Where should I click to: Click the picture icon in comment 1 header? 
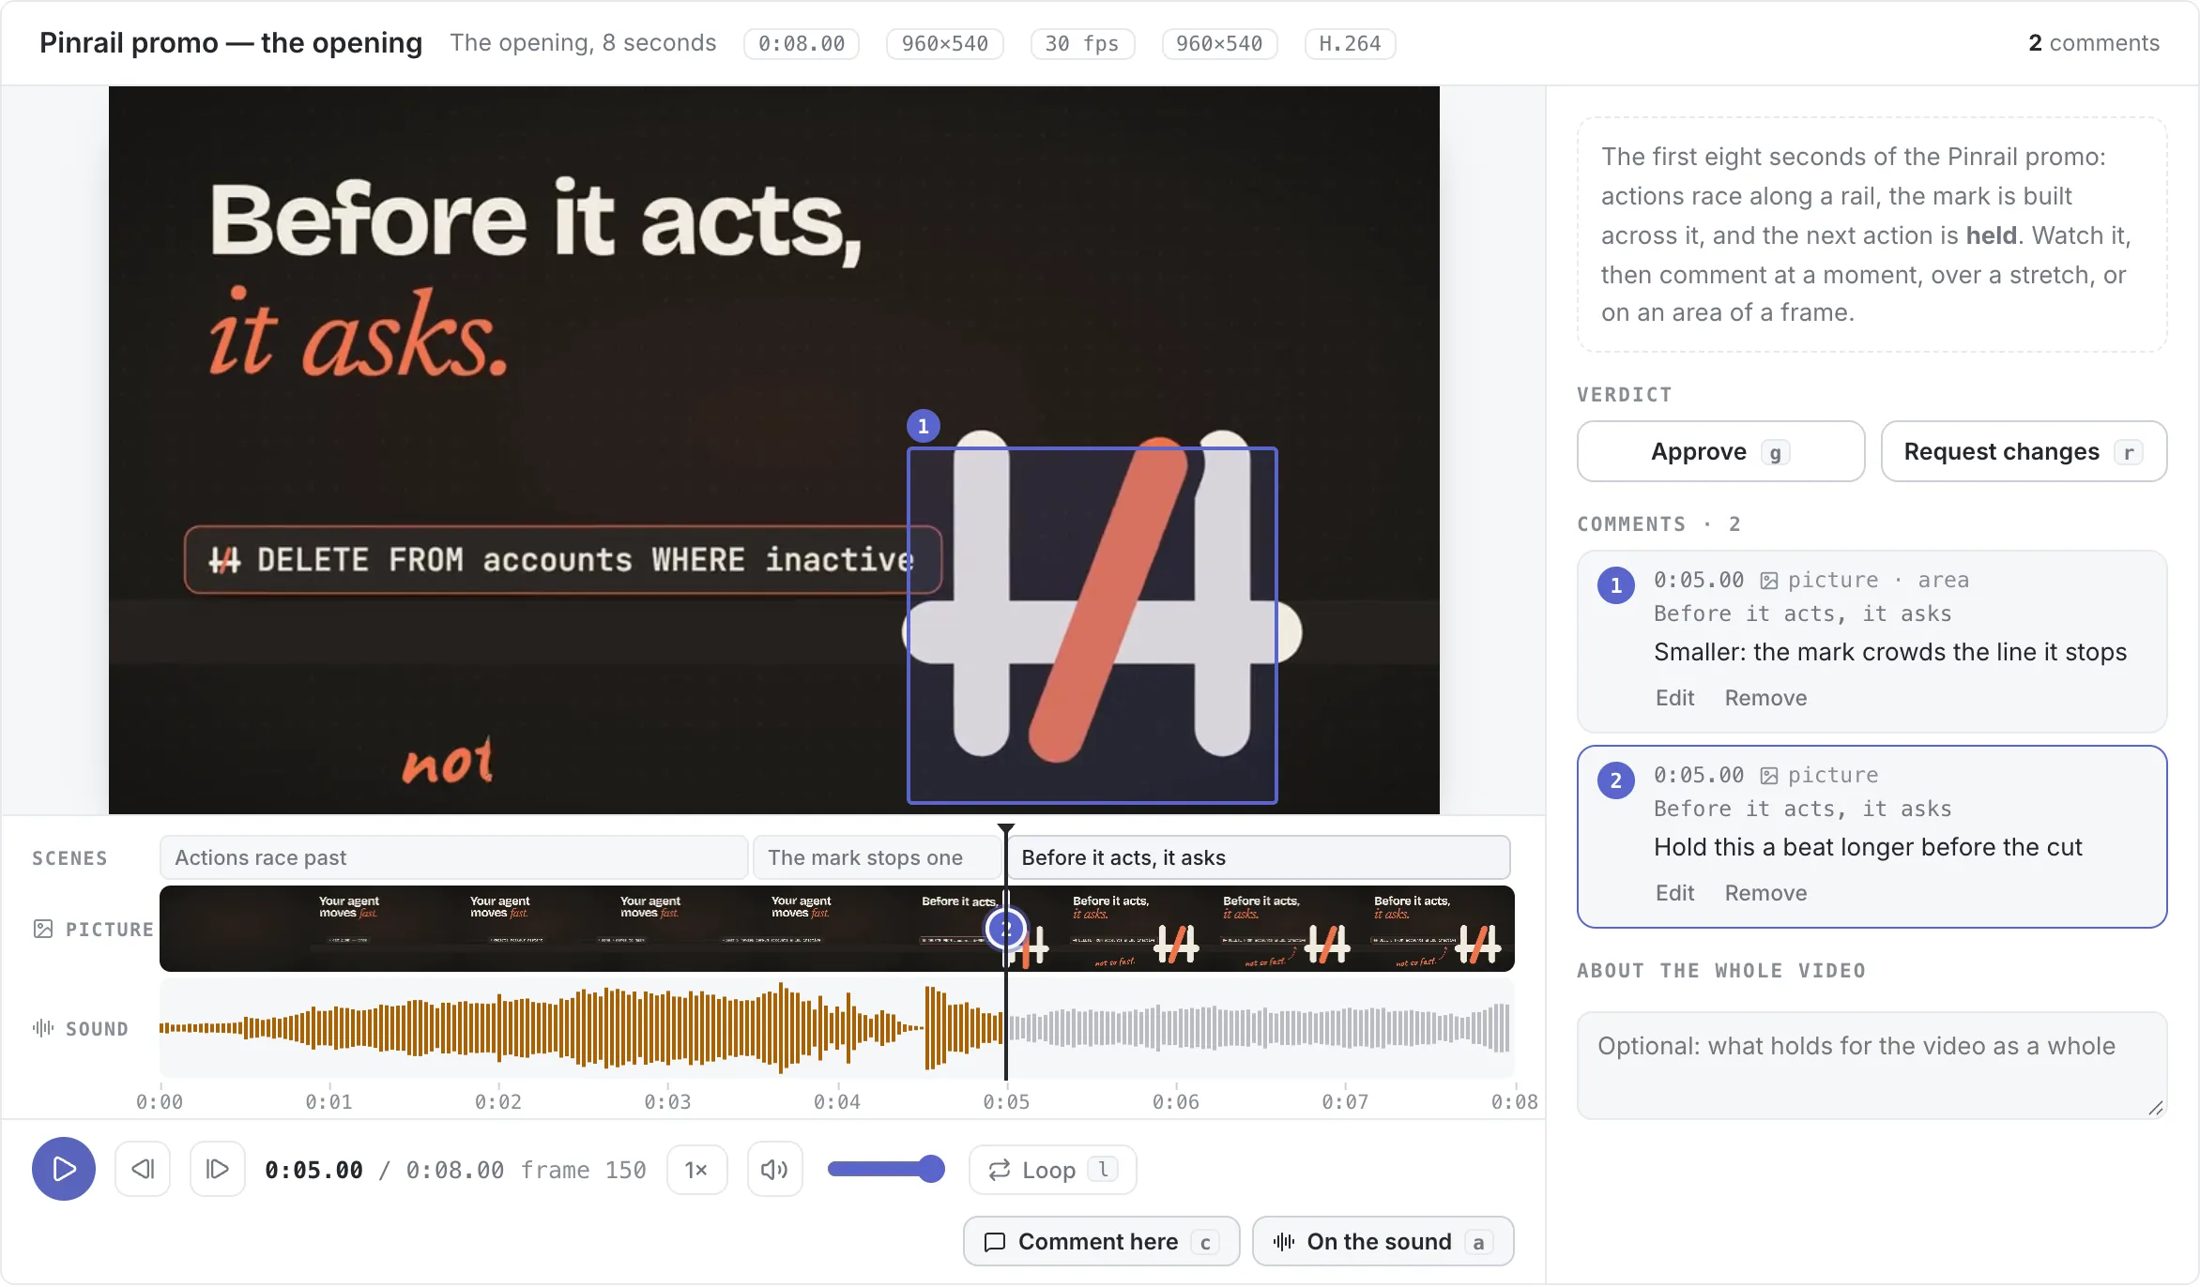(1769, 581)
